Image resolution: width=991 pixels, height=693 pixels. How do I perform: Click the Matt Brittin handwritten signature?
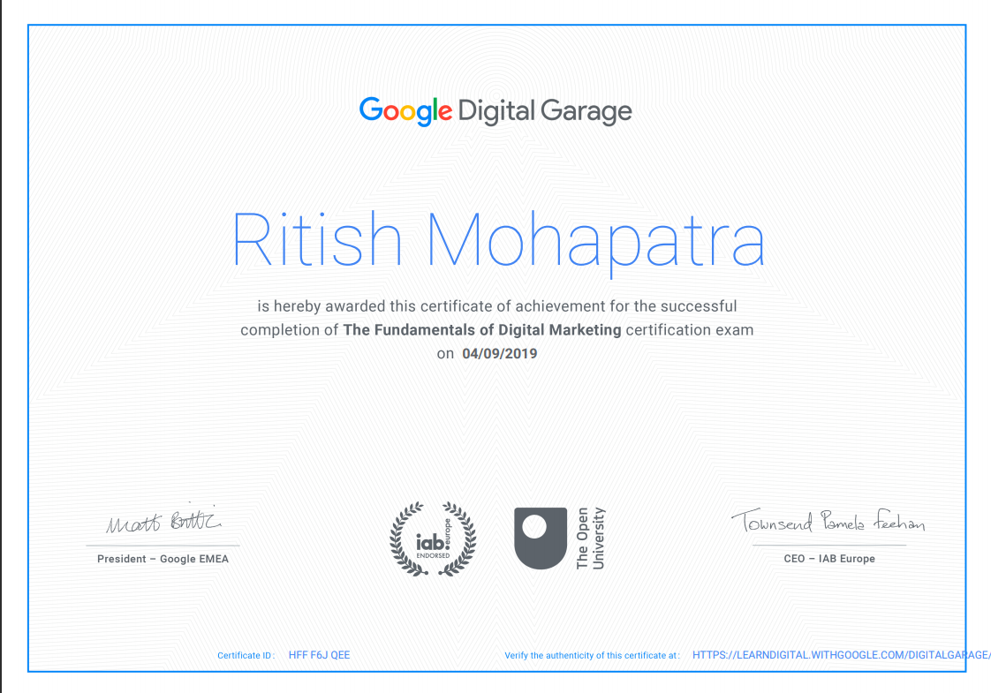pyautogui.click(x=163, y=520)
